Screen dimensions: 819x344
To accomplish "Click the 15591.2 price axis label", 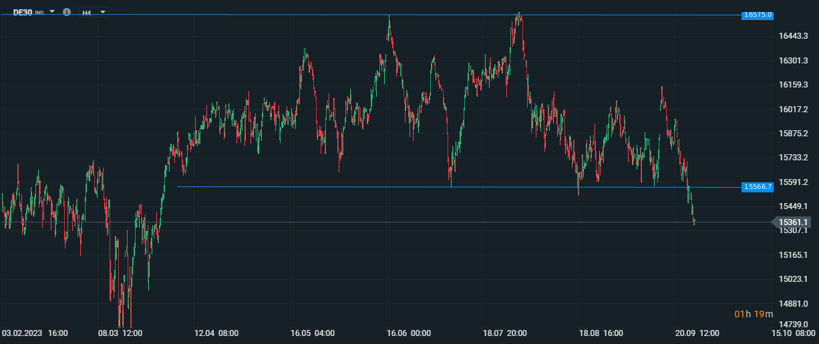I will pos(794,182).
